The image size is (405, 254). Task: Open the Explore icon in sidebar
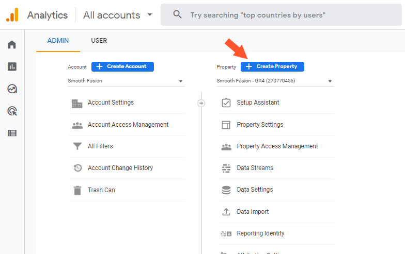tap(12, 89)
